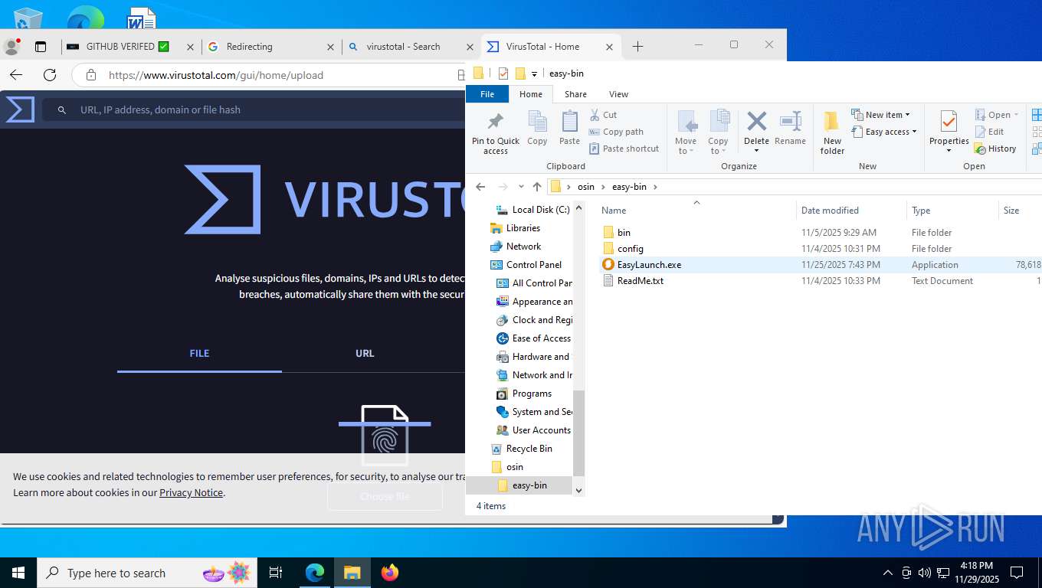
Task: Click Explorer Back navigation arrow
Action: click(480, 187)
